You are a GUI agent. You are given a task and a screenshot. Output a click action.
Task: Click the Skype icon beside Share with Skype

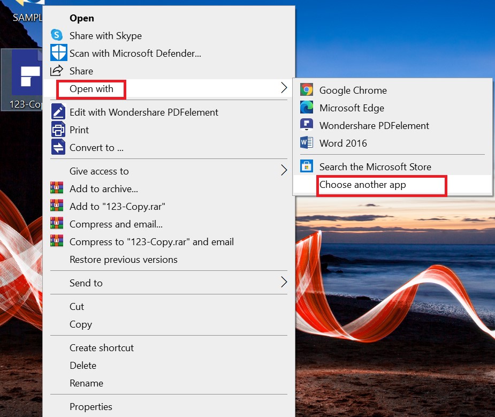point(57,35)
